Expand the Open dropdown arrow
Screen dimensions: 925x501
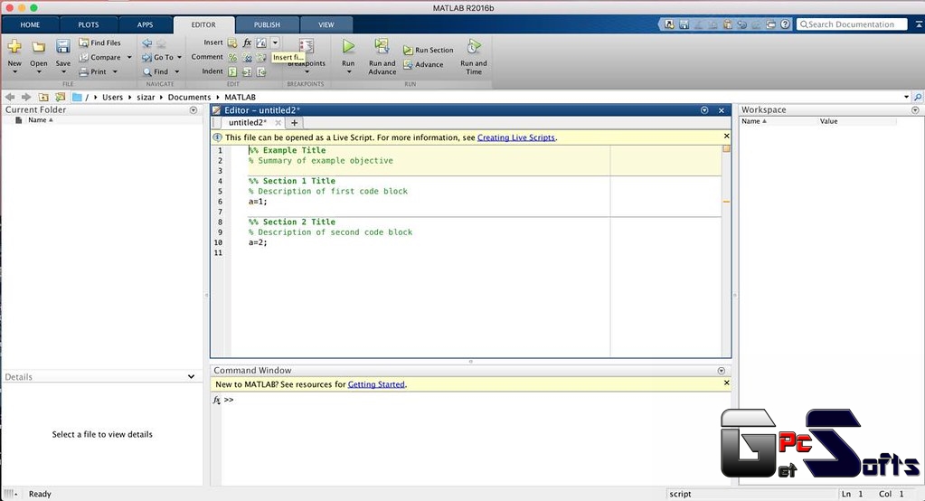(38, 72)
